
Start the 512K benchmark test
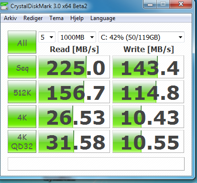click(x=22, y=92)
